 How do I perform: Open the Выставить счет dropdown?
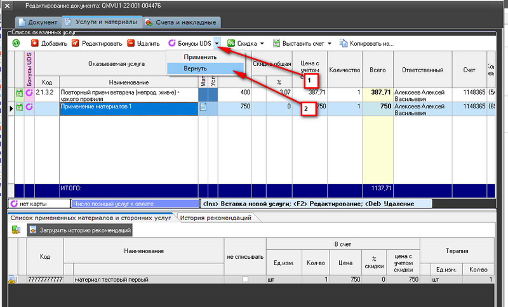(302, 44)
